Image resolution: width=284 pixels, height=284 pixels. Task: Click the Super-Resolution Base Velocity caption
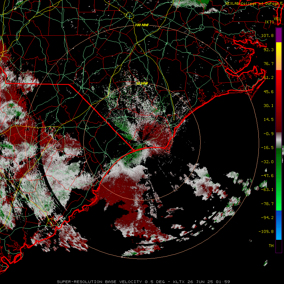point(144,282)
